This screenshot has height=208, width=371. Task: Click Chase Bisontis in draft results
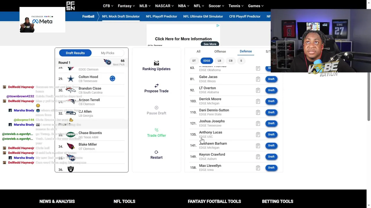pyautogui.click(x=90, y=133)
